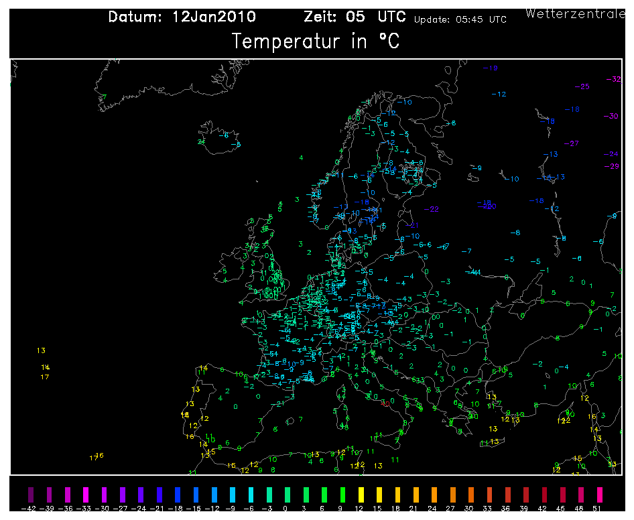Pick the pink 51 degree legend swatch
The image size is (634, 520).
[x=600, y=495]
